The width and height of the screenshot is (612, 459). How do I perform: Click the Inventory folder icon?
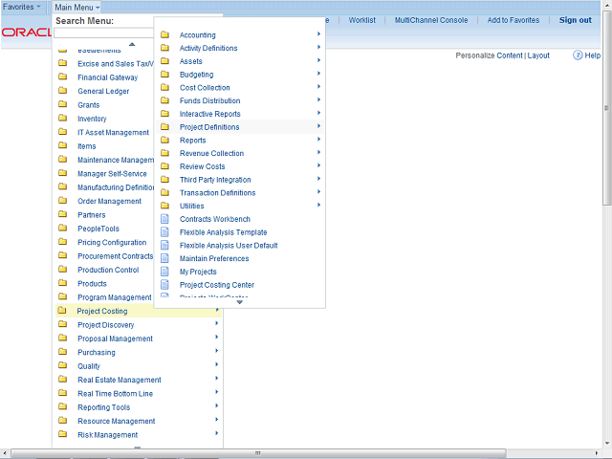click(x=62, y=118)
